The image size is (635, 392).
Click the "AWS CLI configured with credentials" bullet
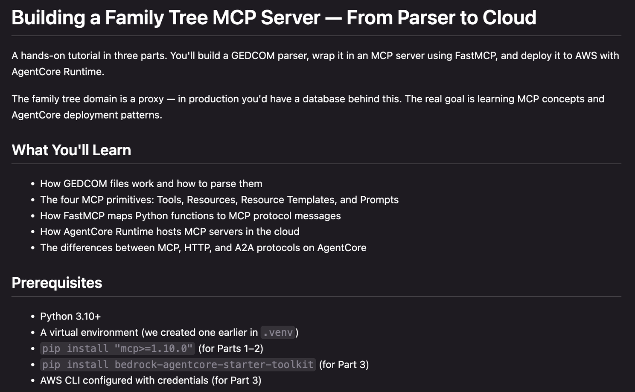150,380
